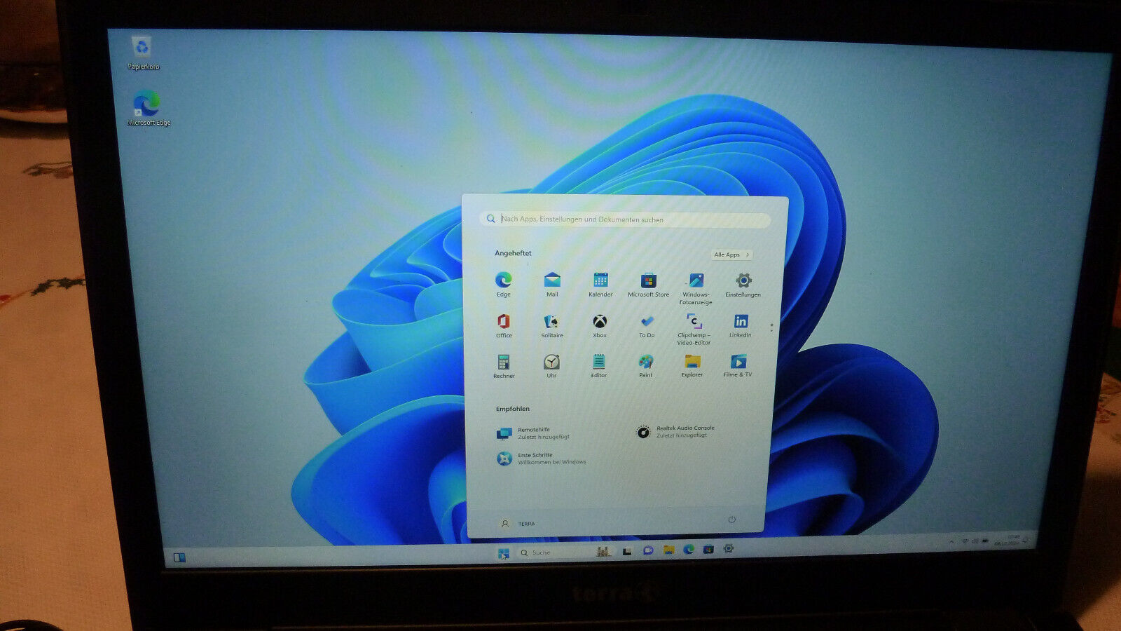Open Einstellungen in pinned apps

click(743, 284)
